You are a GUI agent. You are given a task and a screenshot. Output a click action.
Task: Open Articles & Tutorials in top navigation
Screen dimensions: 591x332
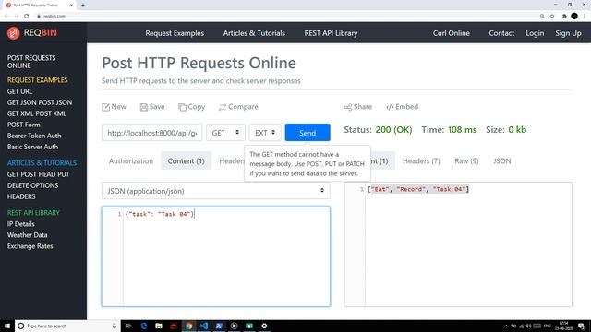click(x=254, y=33)
